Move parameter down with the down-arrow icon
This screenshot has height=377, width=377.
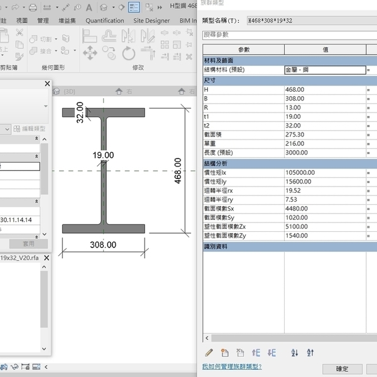[271, 353]
